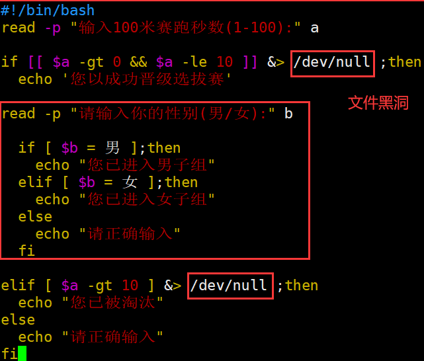Image resolution: width=424 pixels, height=361 pixels.
Task: Click the indented else after 女子组 echo
Action: (35, 217)
